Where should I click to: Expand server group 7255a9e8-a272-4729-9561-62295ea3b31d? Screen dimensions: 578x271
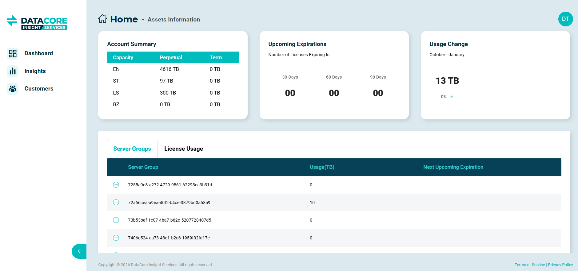pos(116,185)
